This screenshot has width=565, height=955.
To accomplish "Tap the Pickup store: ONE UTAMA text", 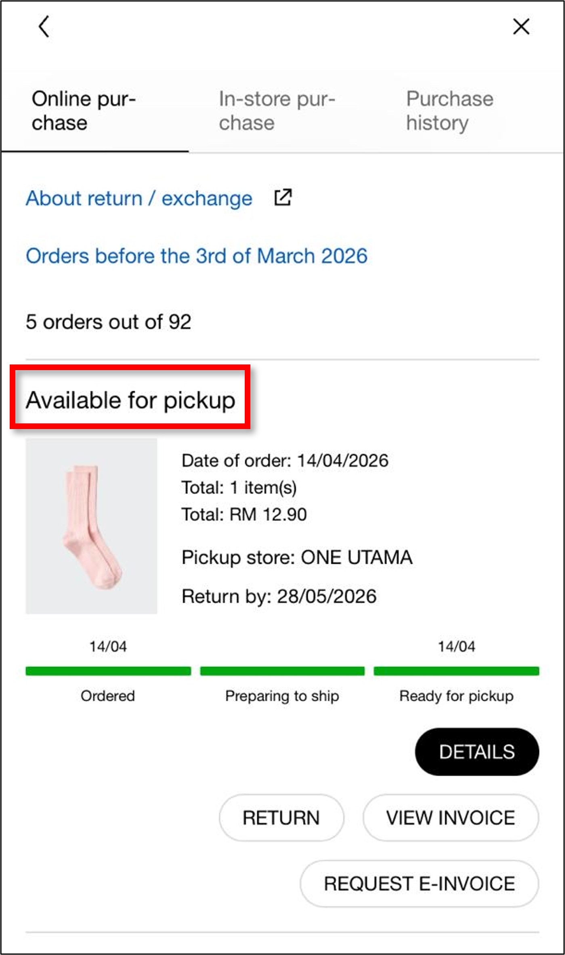I will coord(297,557).
